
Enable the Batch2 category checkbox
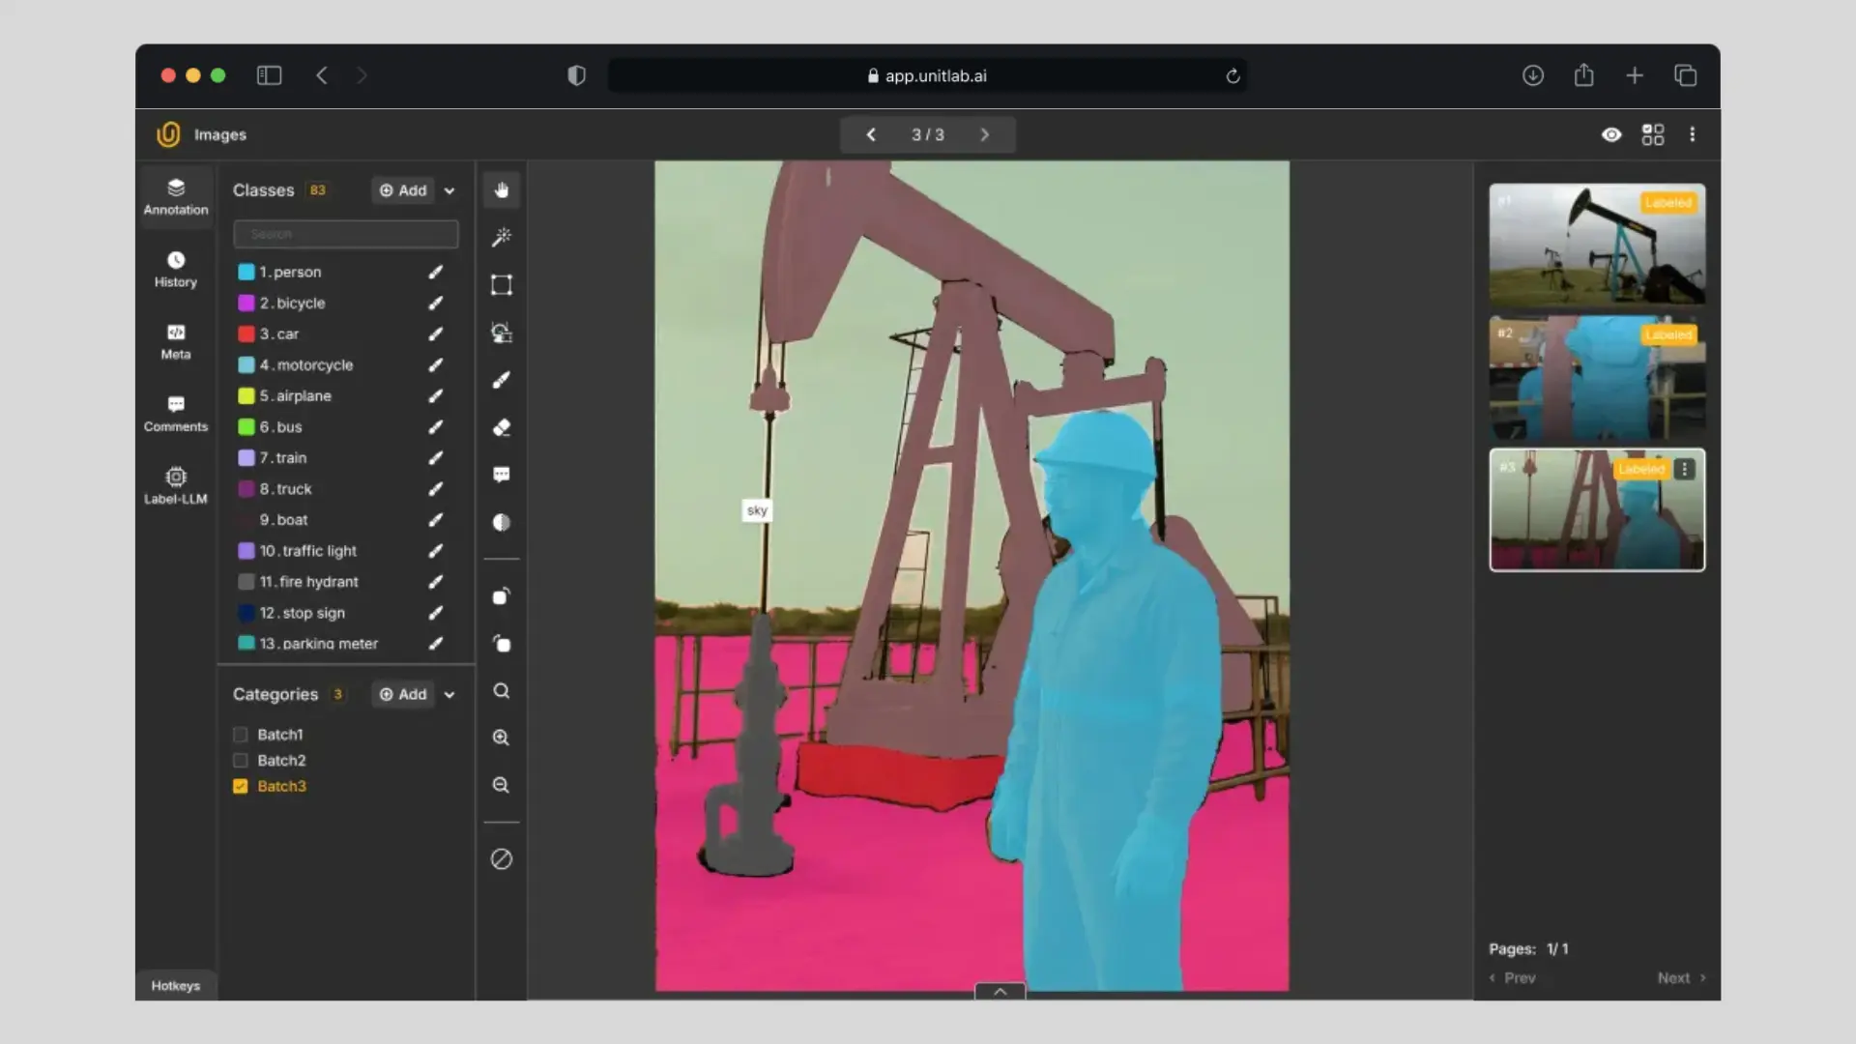point(241,761)
